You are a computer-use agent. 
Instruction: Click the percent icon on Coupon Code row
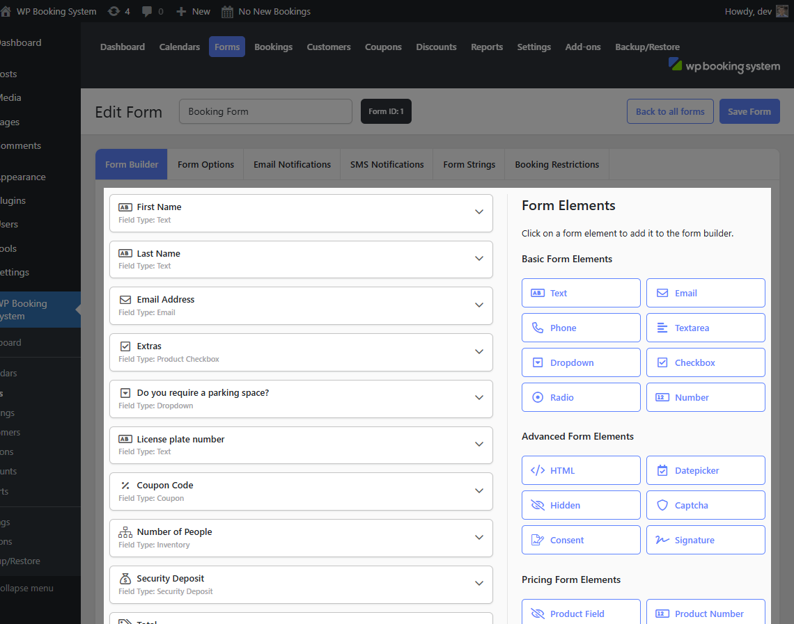(125, 486)
